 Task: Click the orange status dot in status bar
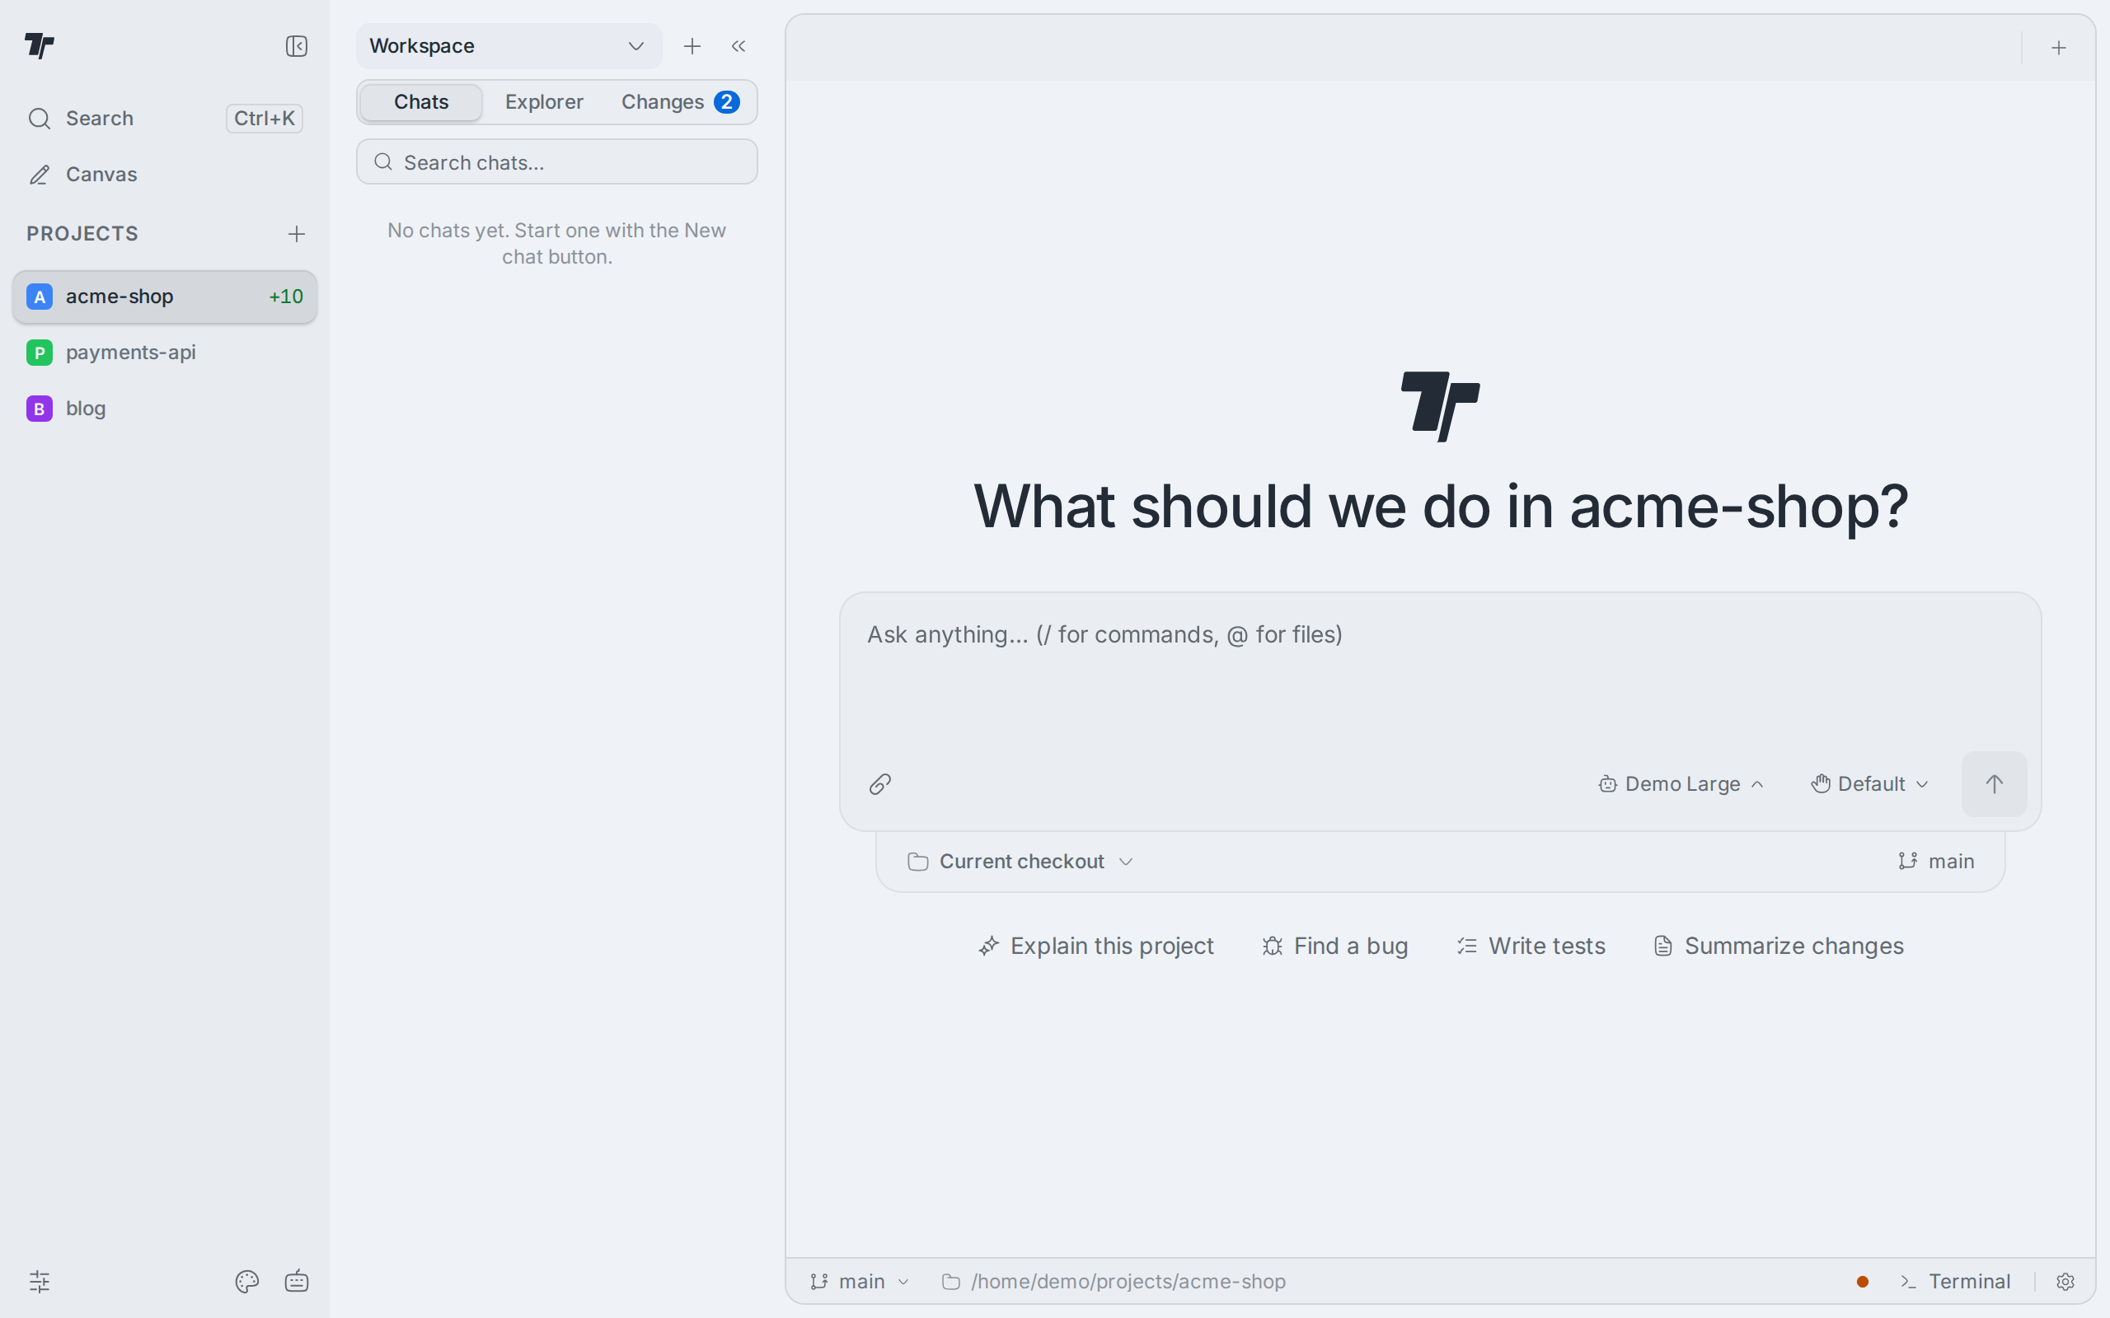click(1863, 1282)
